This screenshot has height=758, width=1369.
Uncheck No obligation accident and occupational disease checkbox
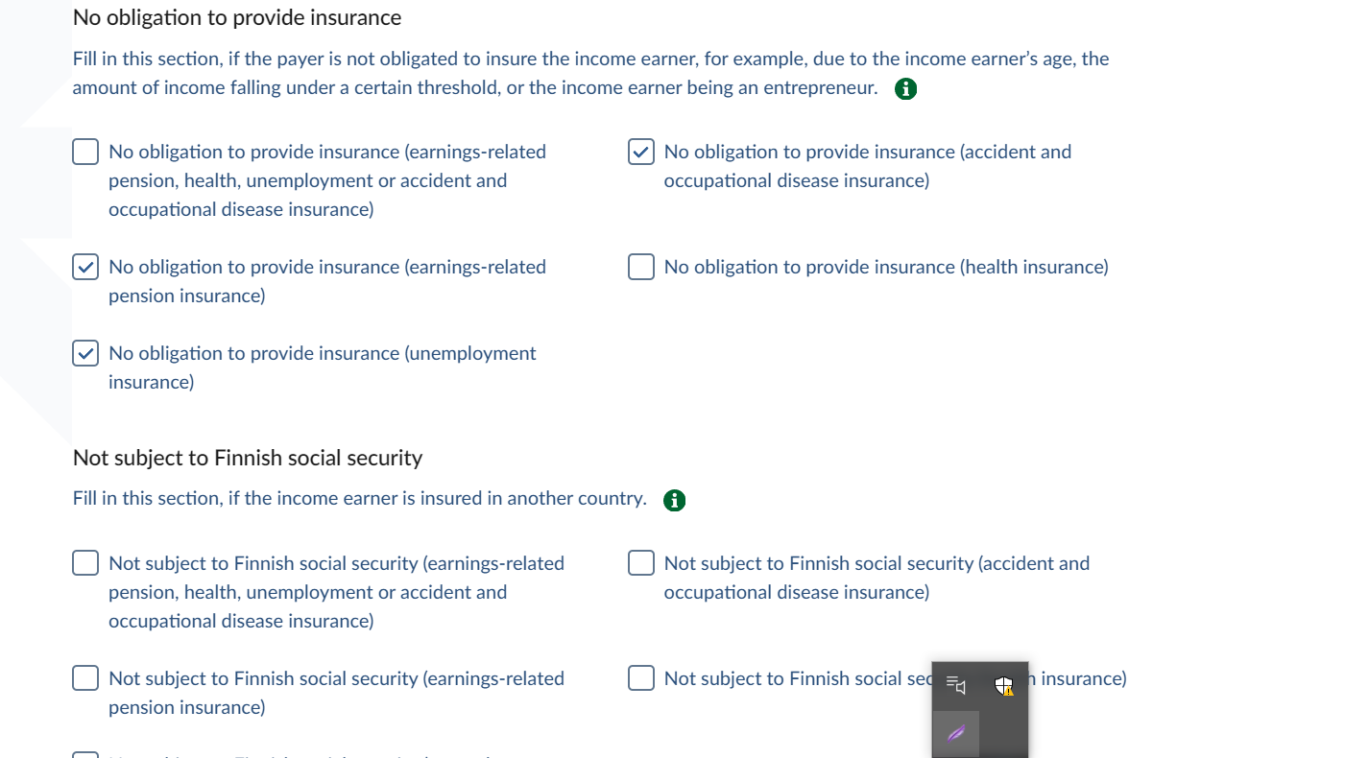click(x=641, y=152)
